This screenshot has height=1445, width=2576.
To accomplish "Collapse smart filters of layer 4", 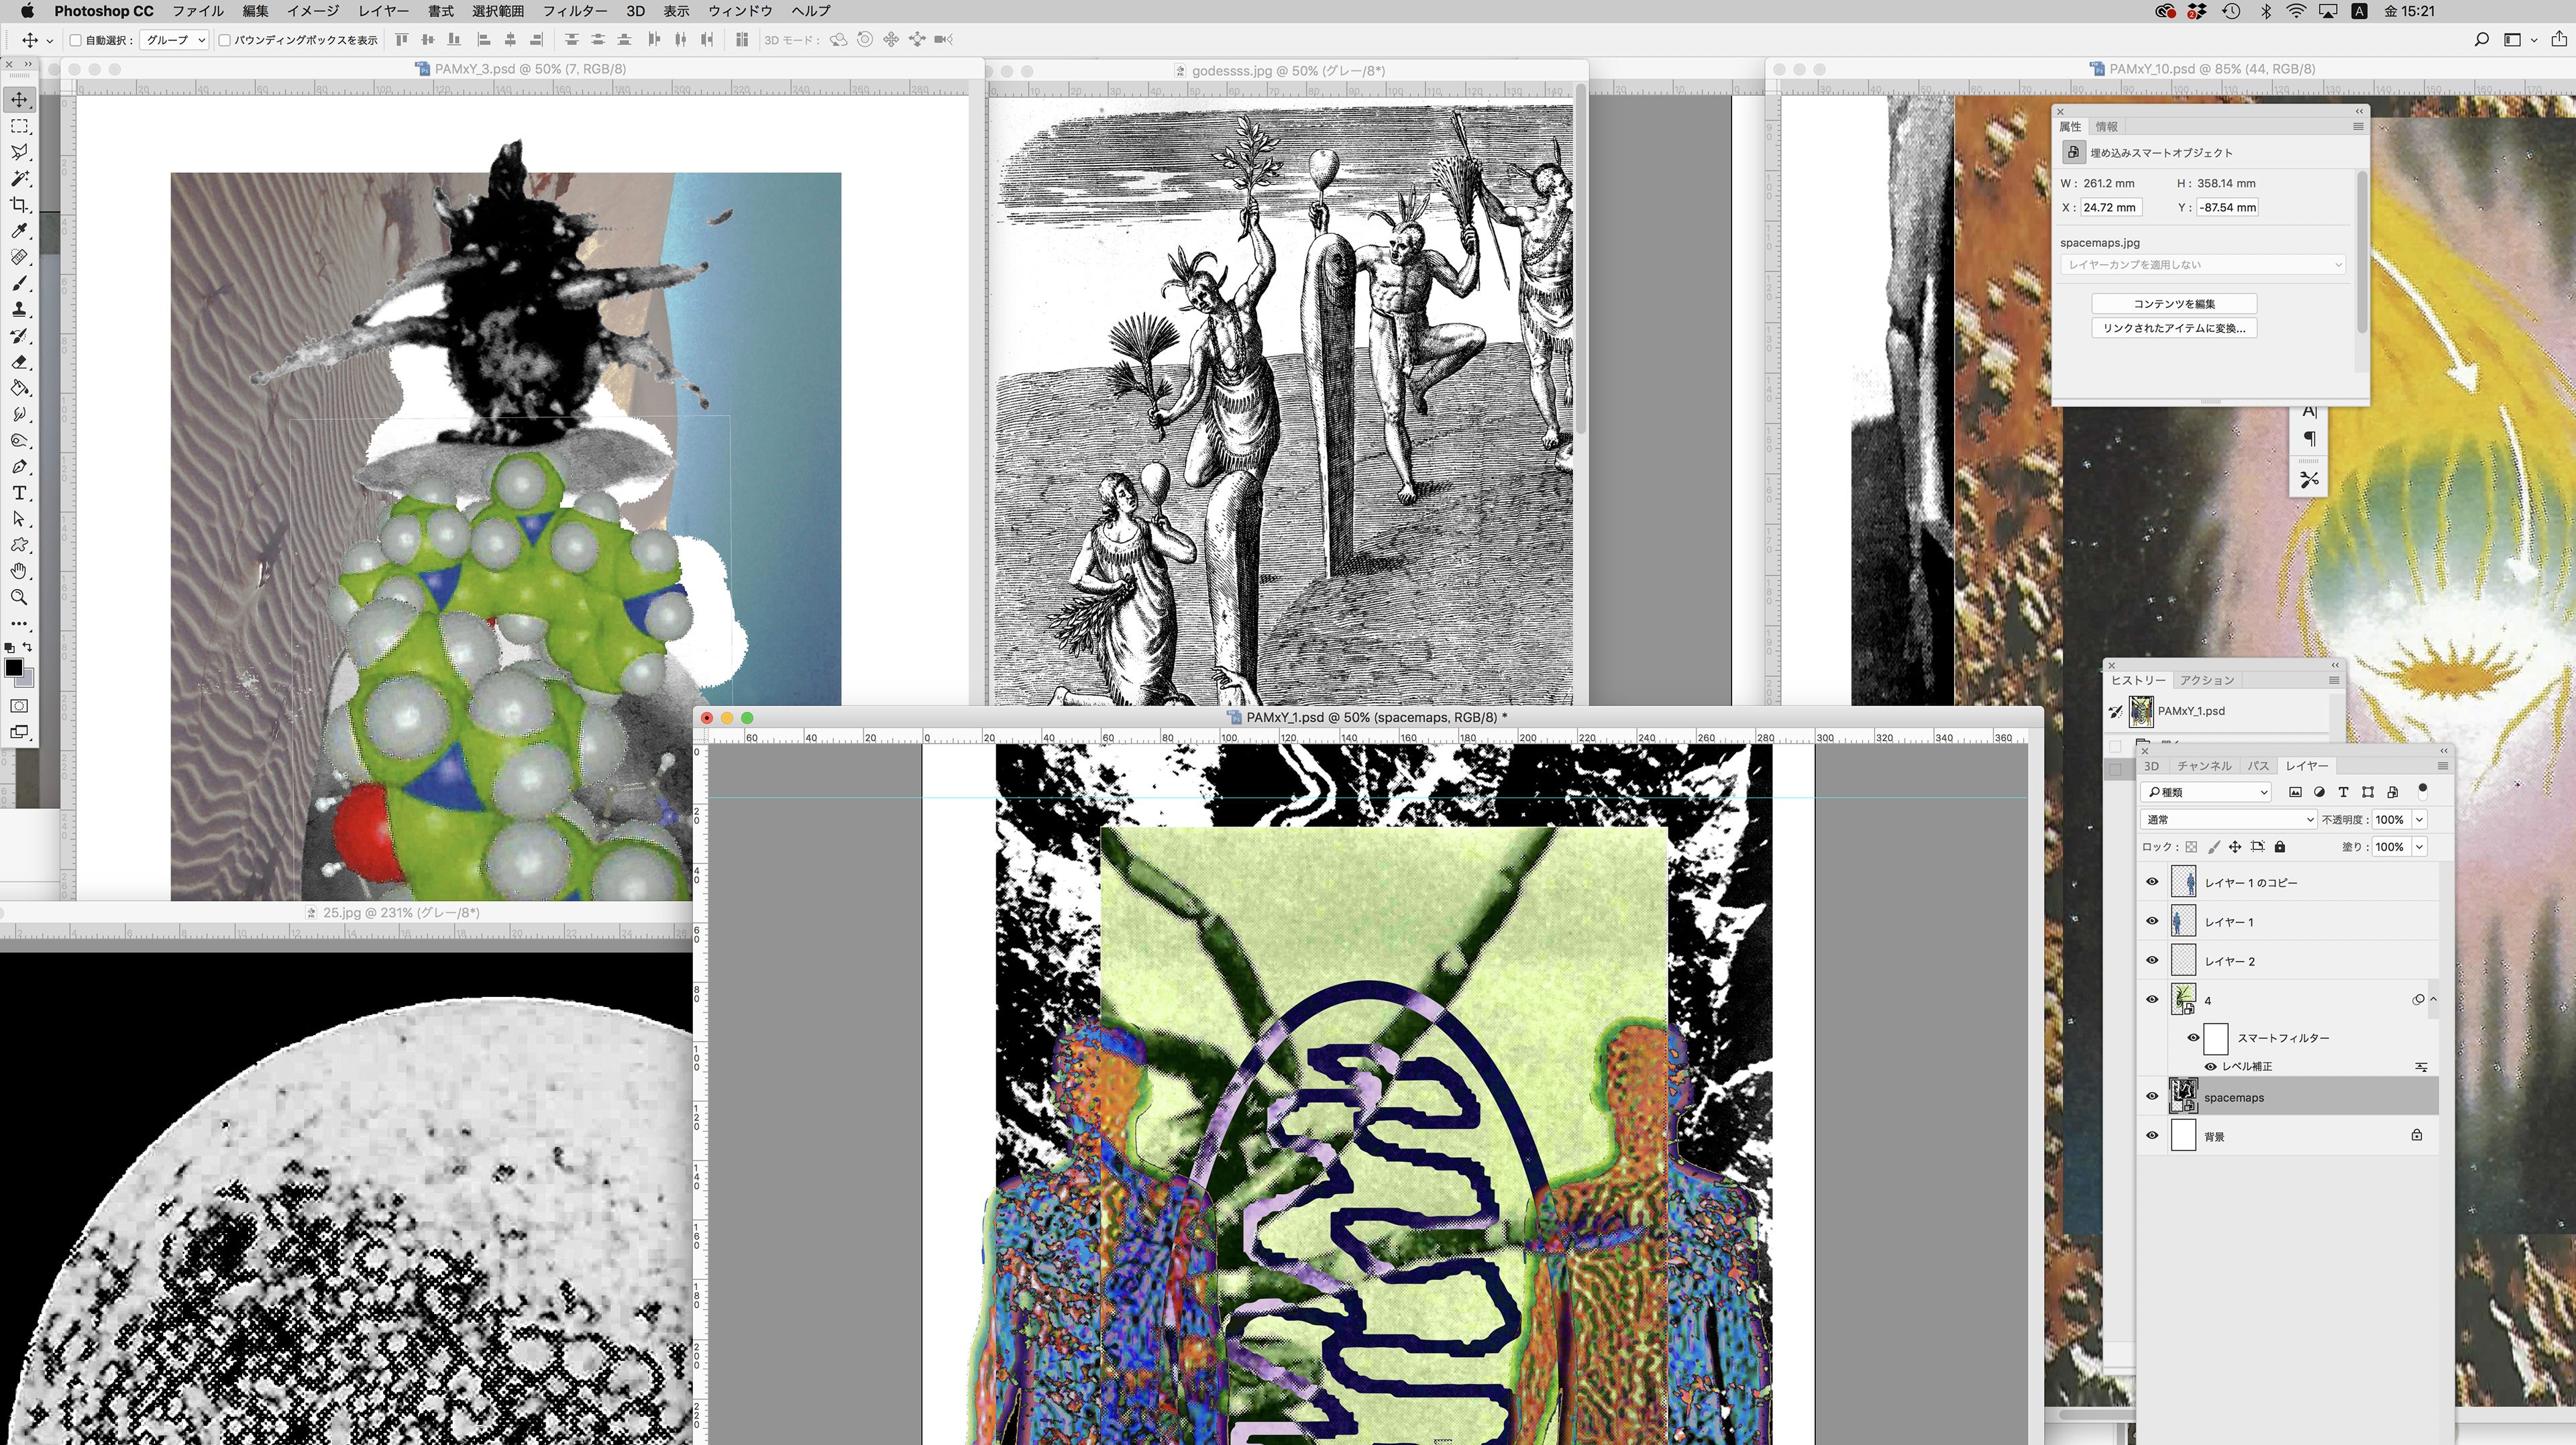I will tap(2433, 1000).
